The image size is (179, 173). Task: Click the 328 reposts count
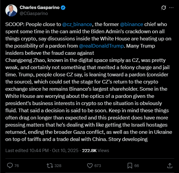coord(58,165)
